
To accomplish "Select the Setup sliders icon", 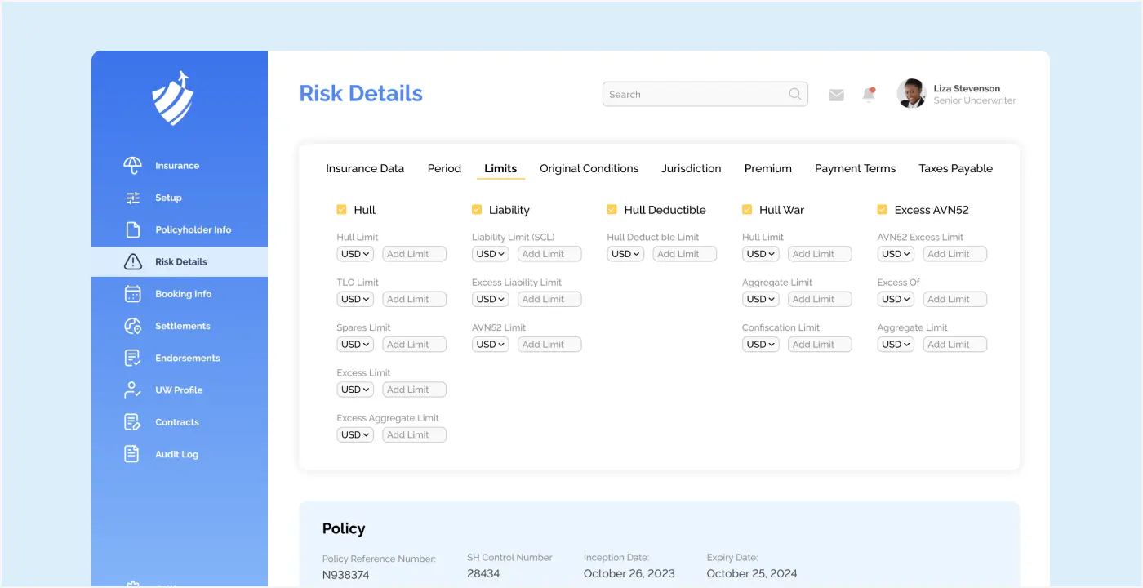I will coord(132,198).
